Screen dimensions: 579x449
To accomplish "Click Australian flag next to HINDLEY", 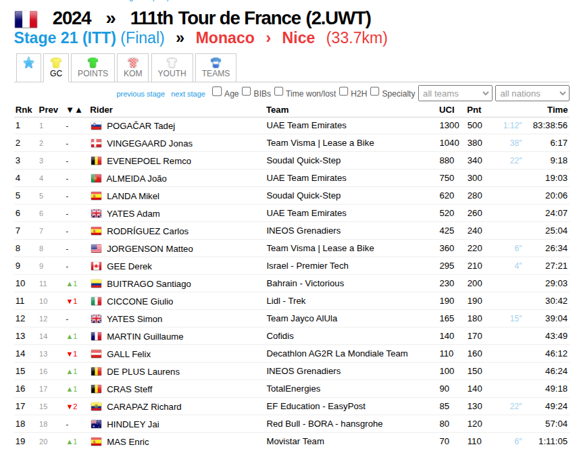I will point(96,424).
